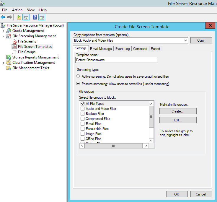Open the Action menu
This screenshot has height=202, width=217.
click(17, 10)
